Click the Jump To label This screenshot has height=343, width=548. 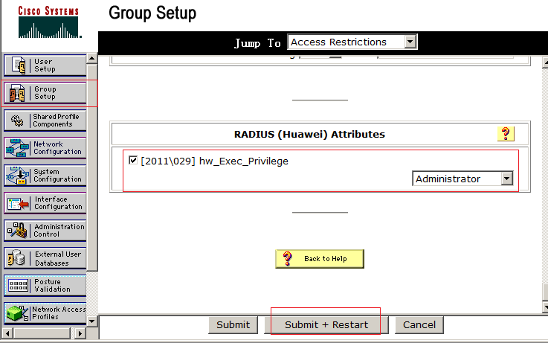click(x=257, y=43)
